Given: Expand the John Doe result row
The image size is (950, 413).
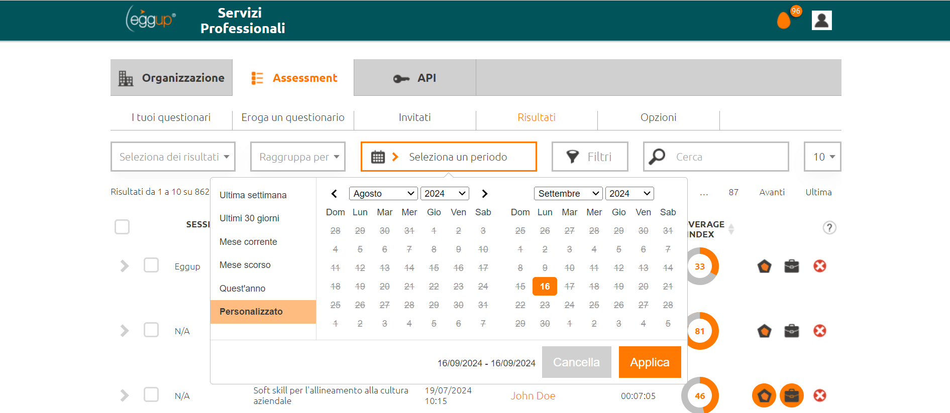Looking at the screenshot, I should (x=125, y=395).
